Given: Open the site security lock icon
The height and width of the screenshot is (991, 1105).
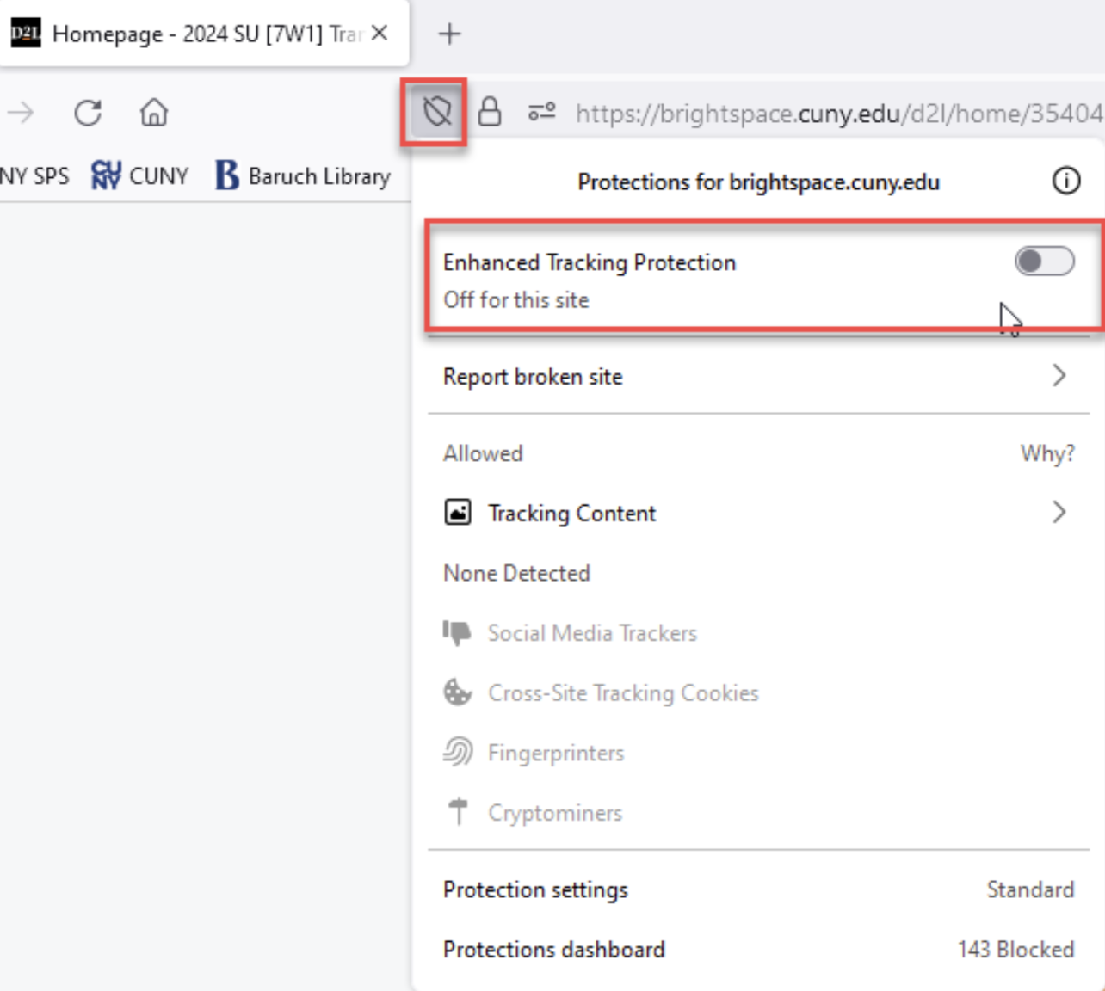Looking at the screenshot, I should pos(489,113).
